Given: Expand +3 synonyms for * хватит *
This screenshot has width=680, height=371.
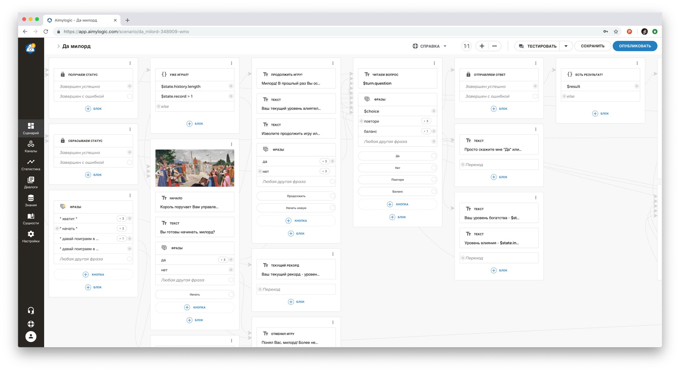Looking at the screenshot, I should click(x=122, y=219).
